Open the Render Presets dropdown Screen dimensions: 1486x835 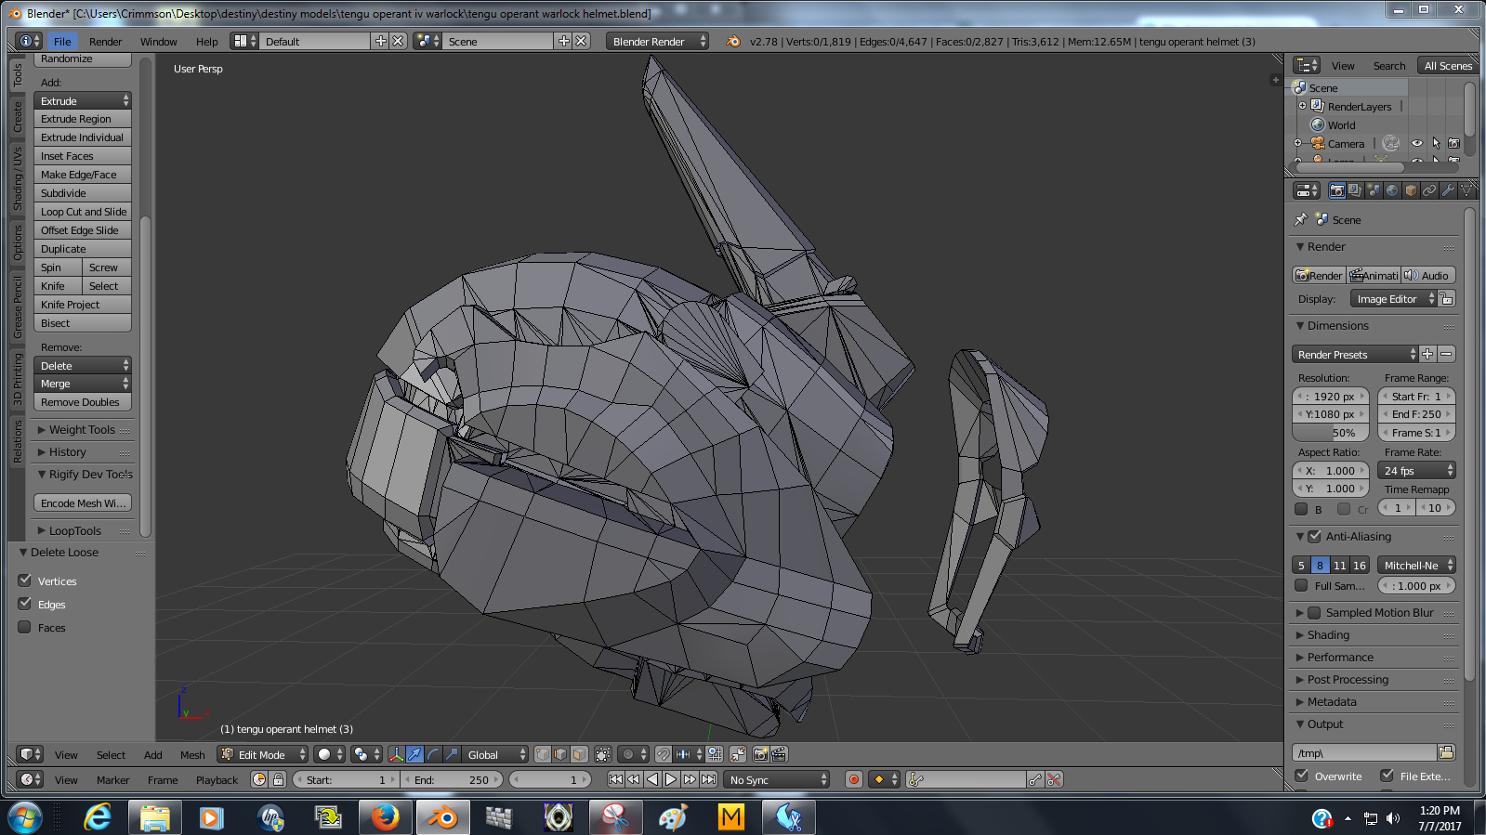click(x=1354, y=354)
